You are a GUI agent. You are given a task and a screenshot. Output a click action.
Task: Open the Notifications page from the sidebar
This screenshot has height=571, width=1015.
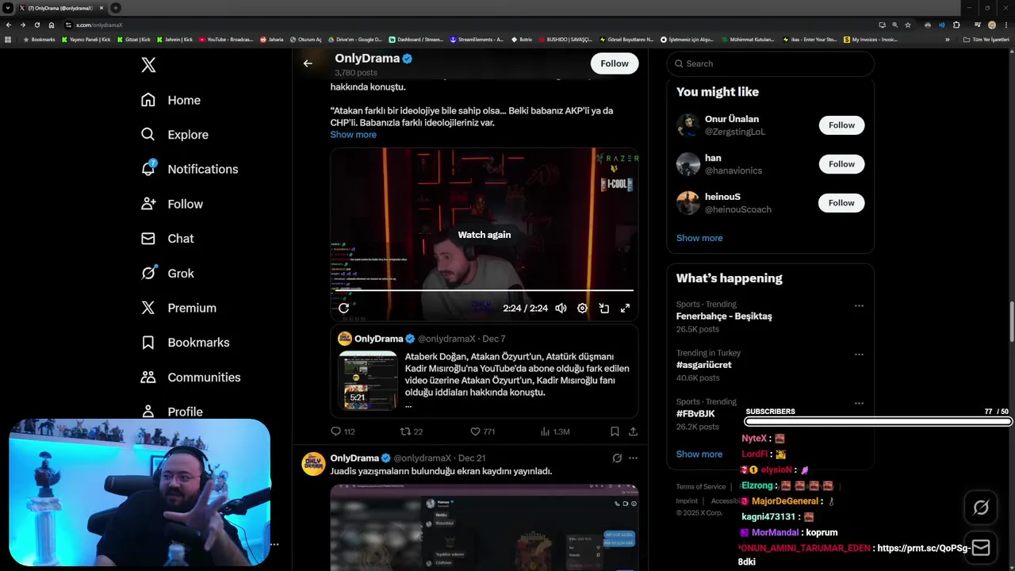(x=190, y=169)
